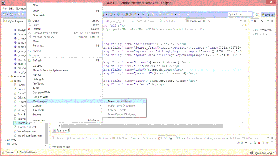Choose Make Terms Intexer in Mnemosyne submenu
278x156 pixels.
click(124, 101)
